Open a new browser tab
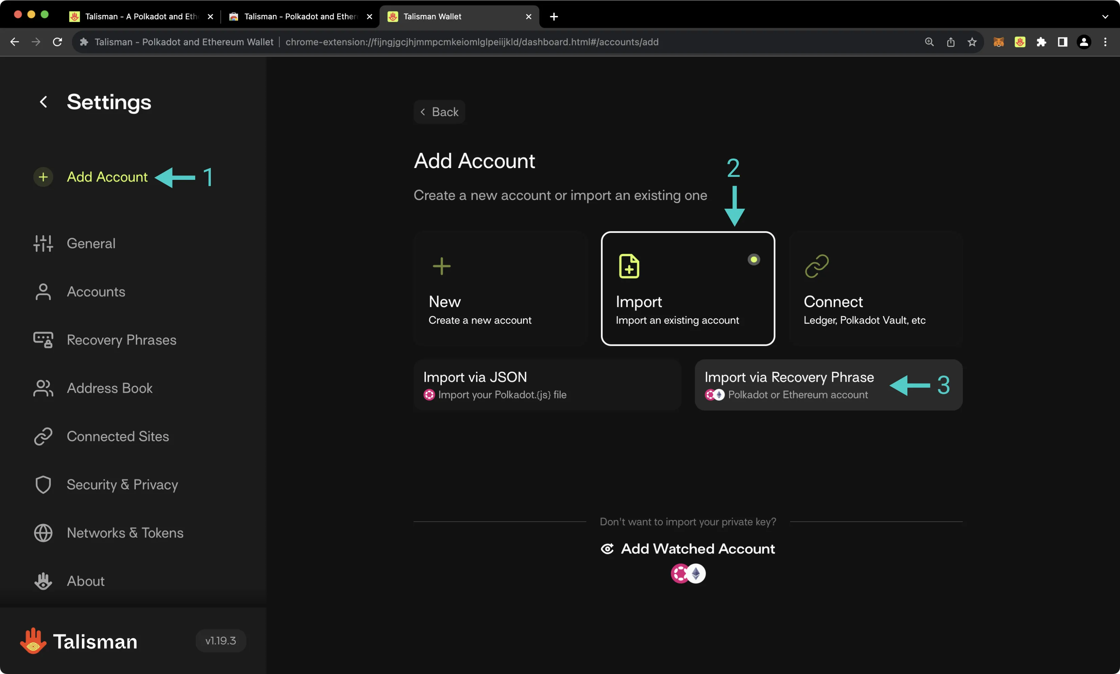This screenshot has width=1120, height=674. (x=554, y=17)
